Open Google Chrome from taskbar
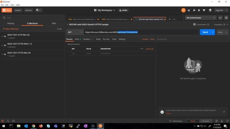The width and height of the screenshot is (230, 129). pyautogui.click(x=33, y=126)
